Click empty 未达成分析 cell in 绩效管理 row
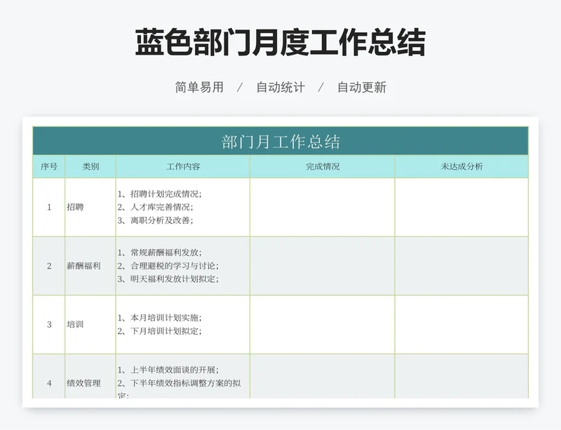Screen dimensions: 561x430 tap(461, 376)
